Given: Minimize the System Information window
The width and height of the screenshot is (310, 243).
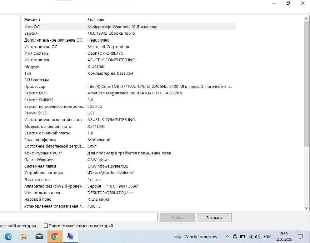Looking at the screenshot, I should pos(274,3).
